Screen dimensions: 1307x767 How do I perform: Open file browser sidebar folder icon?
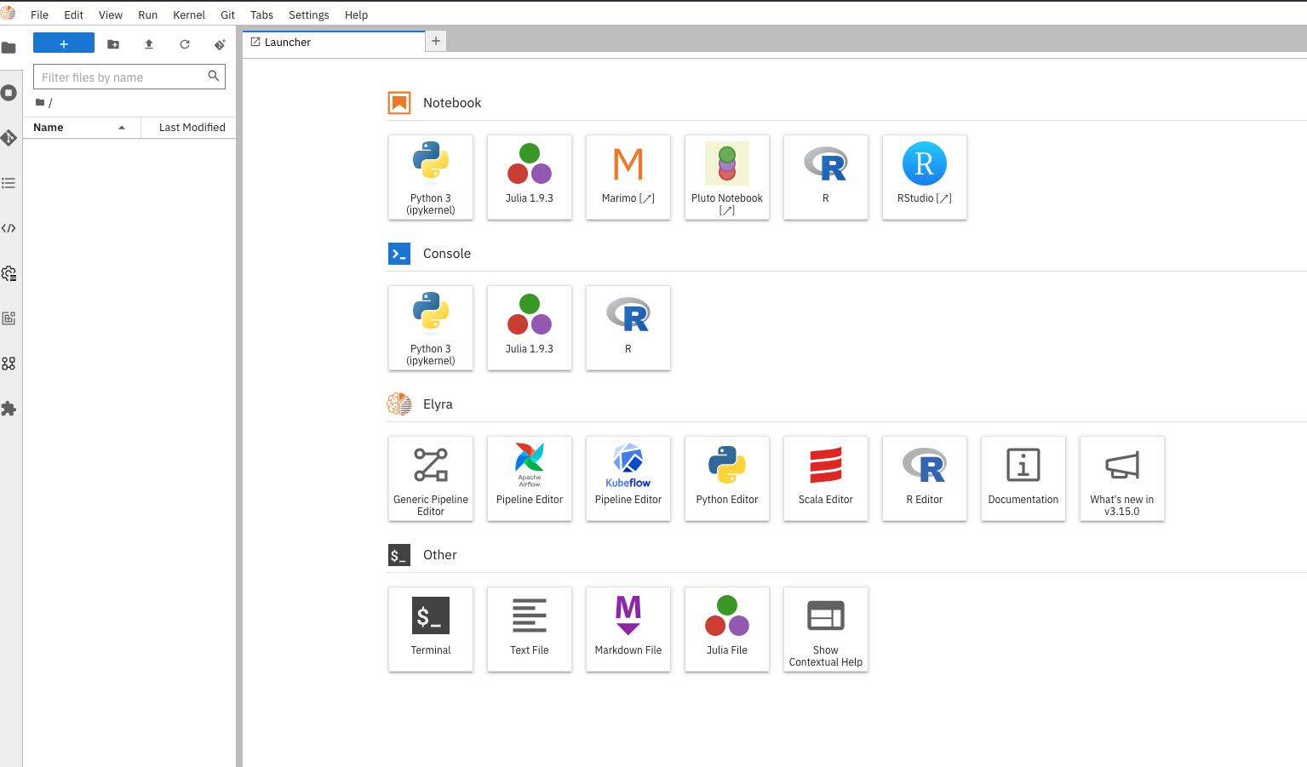pyautogui.click(x=9, y=48)
